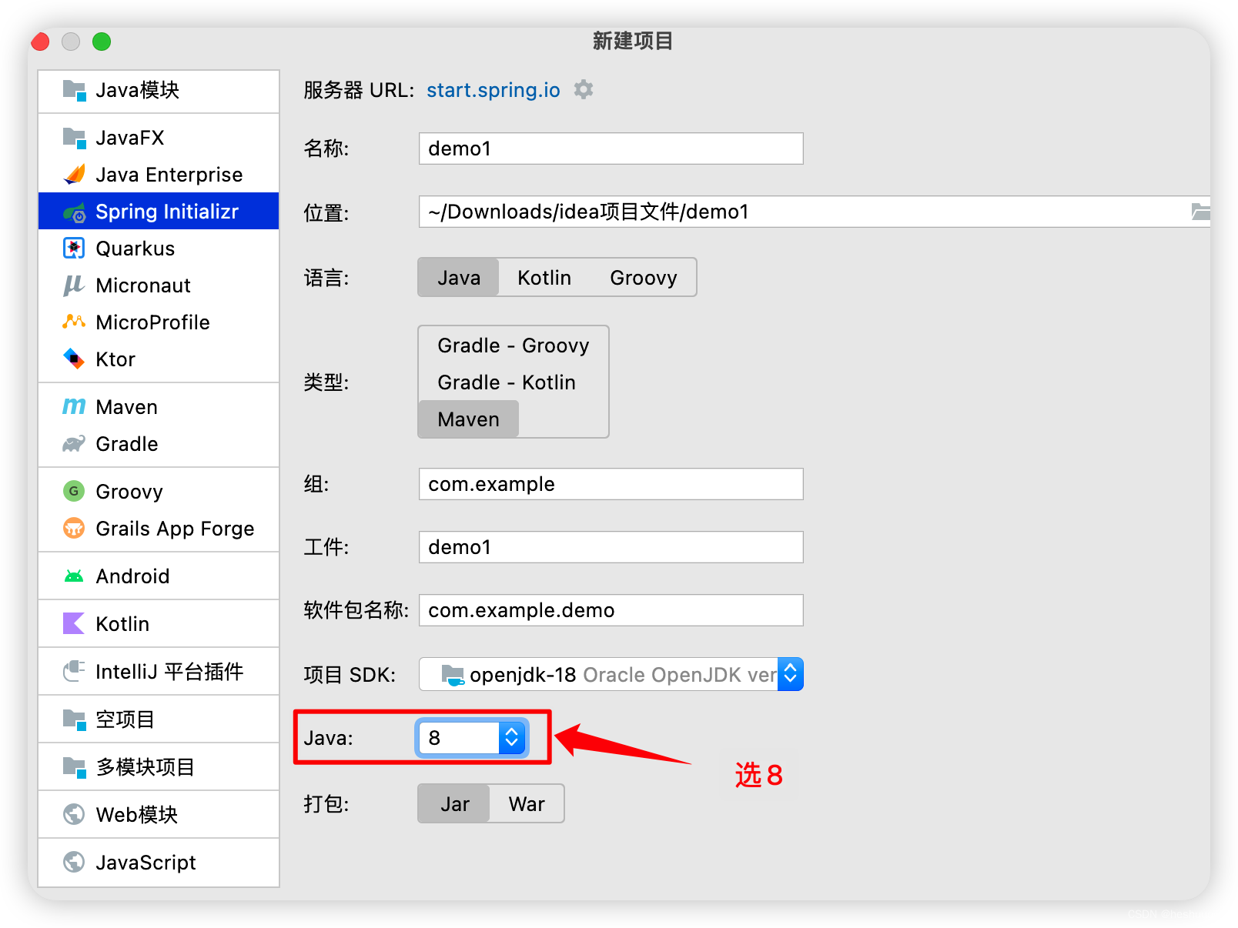Click the Spring Initializr leaf icon
The height and width of the screenshot is (928, 1238).
74,212
